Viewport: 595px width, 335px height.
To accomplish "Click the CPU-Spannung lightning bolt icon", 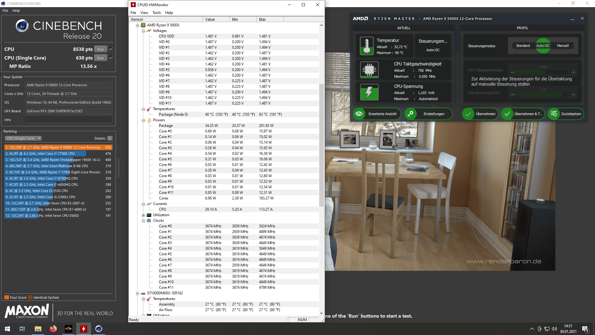I will (x=369, y=92).
